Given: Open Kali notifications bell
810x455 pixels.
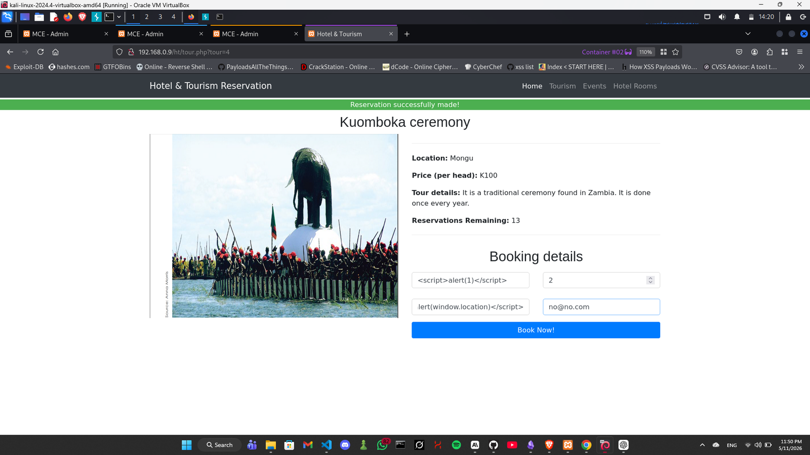Looking at the screenshot, I should [x=737, y=17].
